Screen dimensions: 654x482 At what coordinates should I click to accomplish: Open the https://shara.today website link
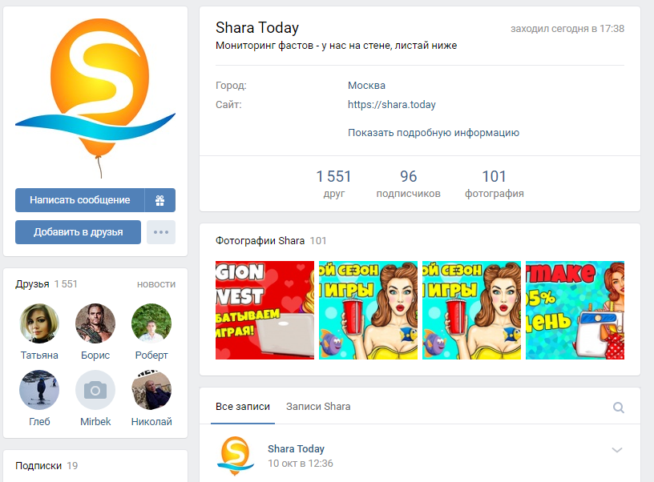point(391,105)
